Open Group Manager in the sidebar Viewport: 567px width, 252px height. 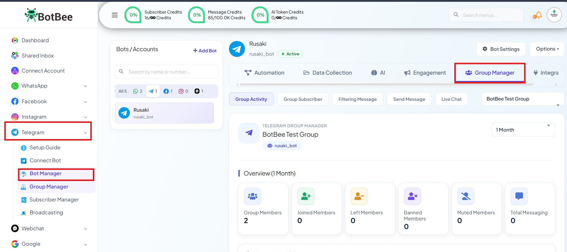pyautogui.click(x=57, y=187)
